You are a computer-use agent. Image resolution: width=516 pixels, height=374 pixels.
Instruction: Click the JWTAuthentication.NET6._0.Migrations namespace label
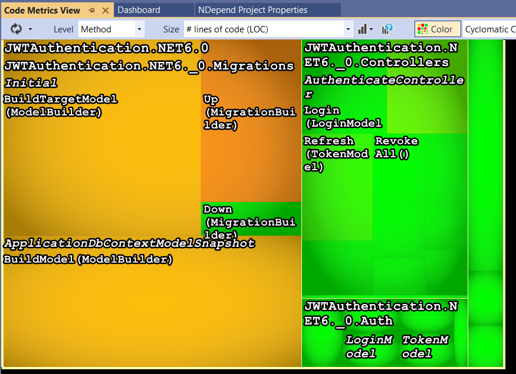tap(149, 66)
